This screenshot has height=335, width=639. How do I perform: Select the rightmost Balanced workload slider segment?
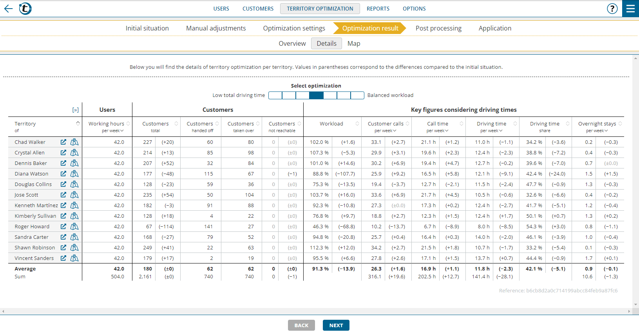[357, 95]
